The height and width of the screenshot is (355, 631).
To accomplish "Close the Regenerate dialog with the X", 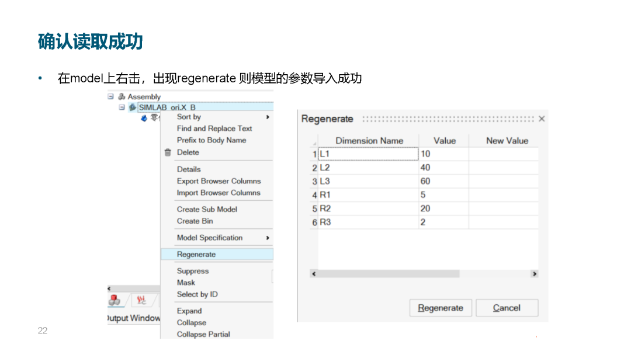I will point(542,119).
